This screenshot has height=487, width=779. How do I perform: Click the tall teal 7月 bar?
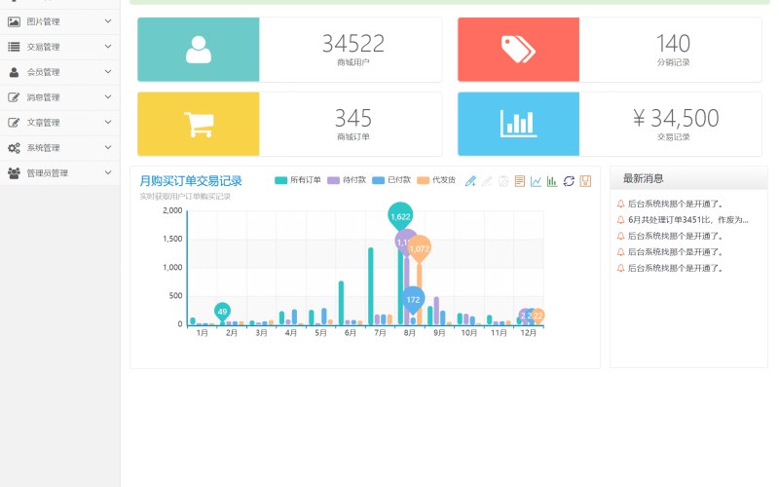click(x=371, y=286)
